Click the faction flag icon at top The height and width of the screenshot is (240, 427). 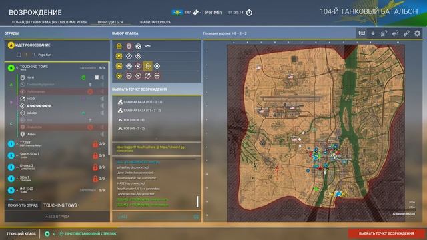pos(177,12)
